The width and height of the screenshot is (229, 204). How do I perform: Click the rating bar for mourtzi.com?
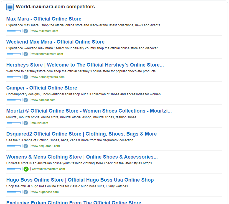(x=14, y=123)
